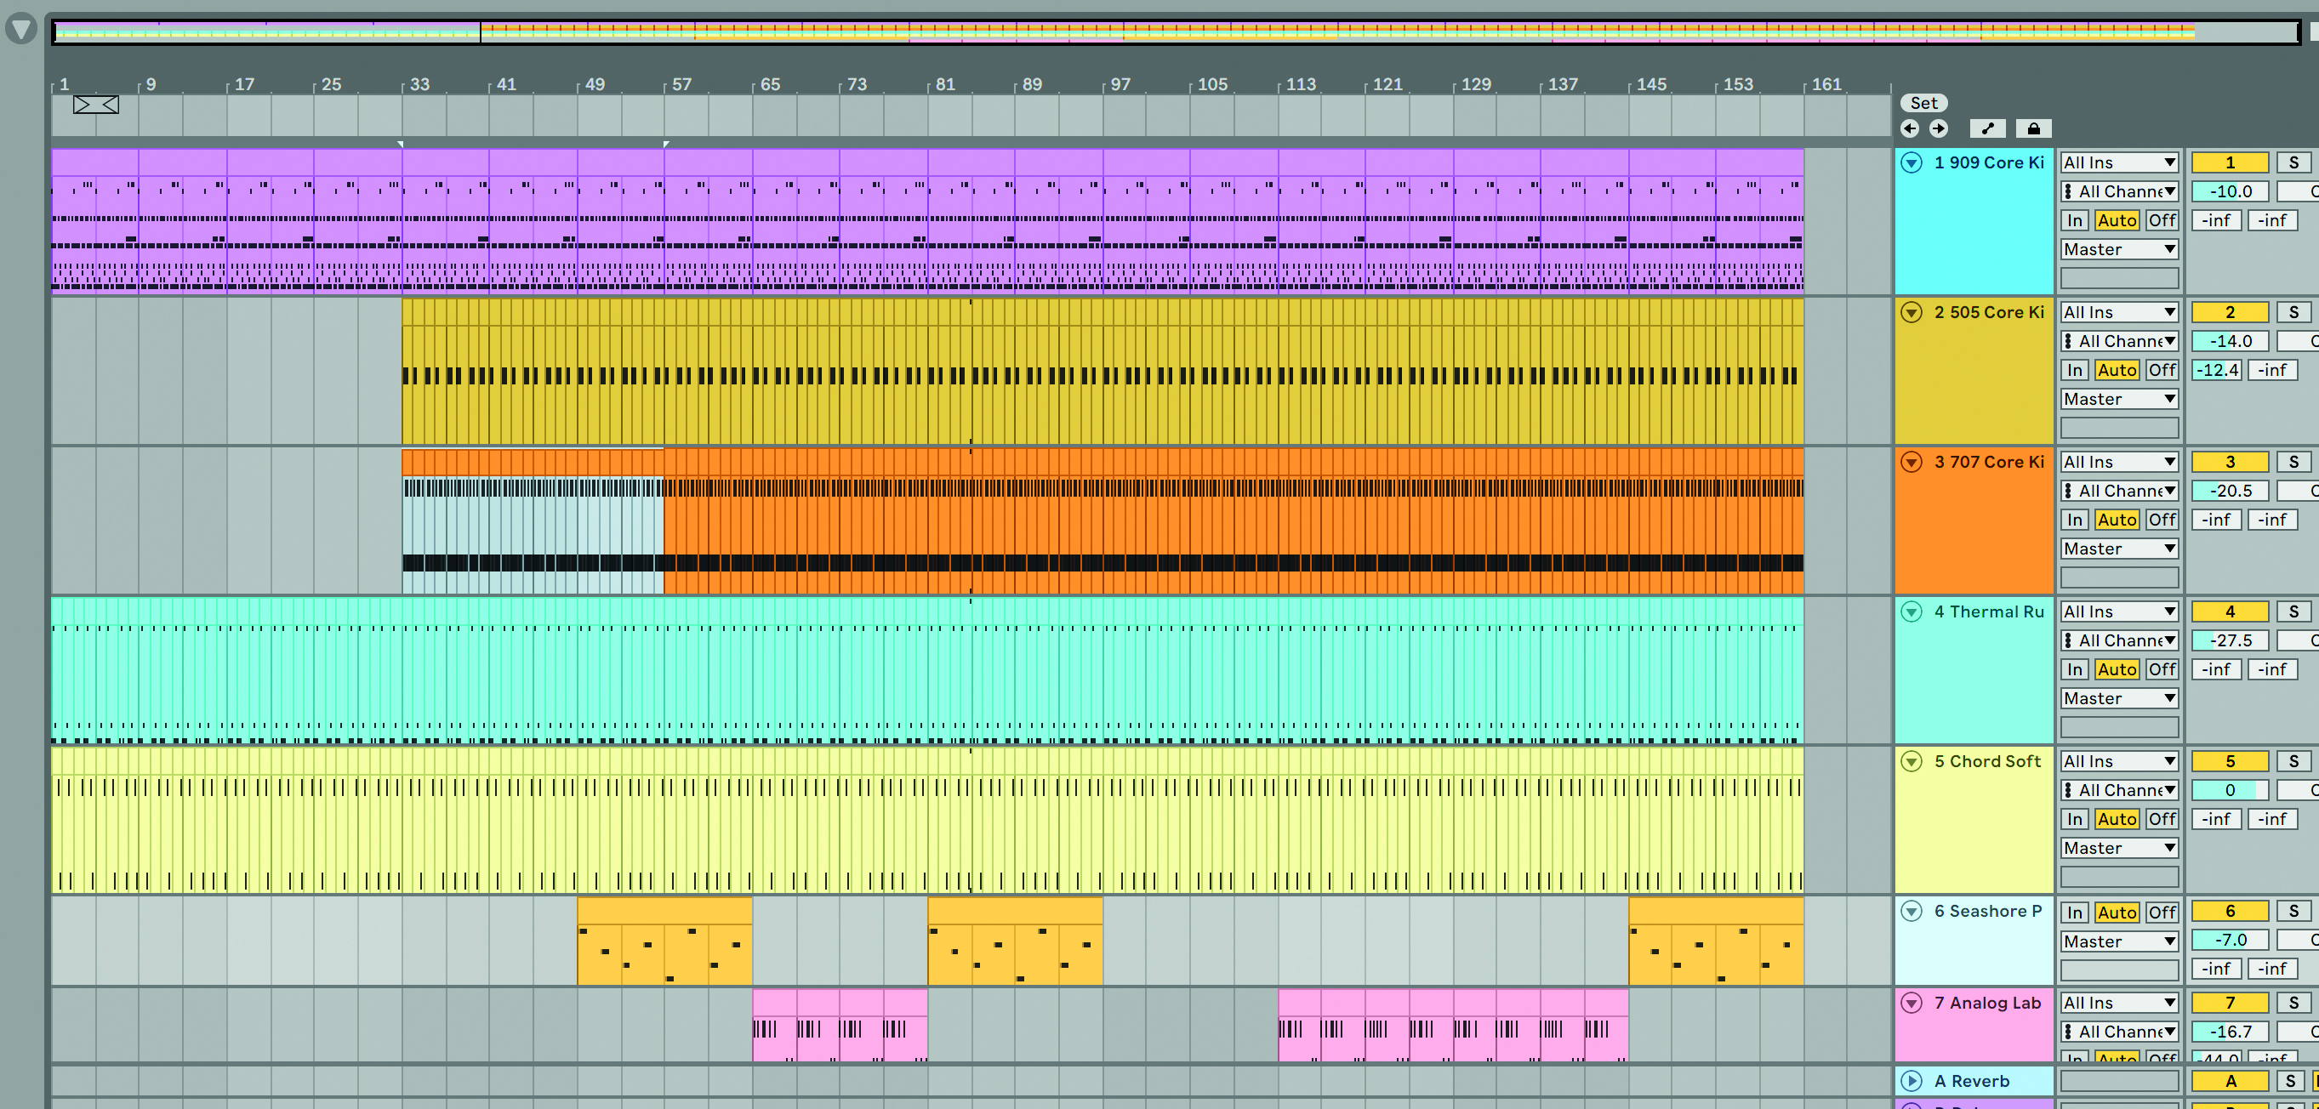The height and width of the screenshot is (1109, 2319).
Task: Set monitor to Off on 707 Core track
Action: [x=2162, y=520]
